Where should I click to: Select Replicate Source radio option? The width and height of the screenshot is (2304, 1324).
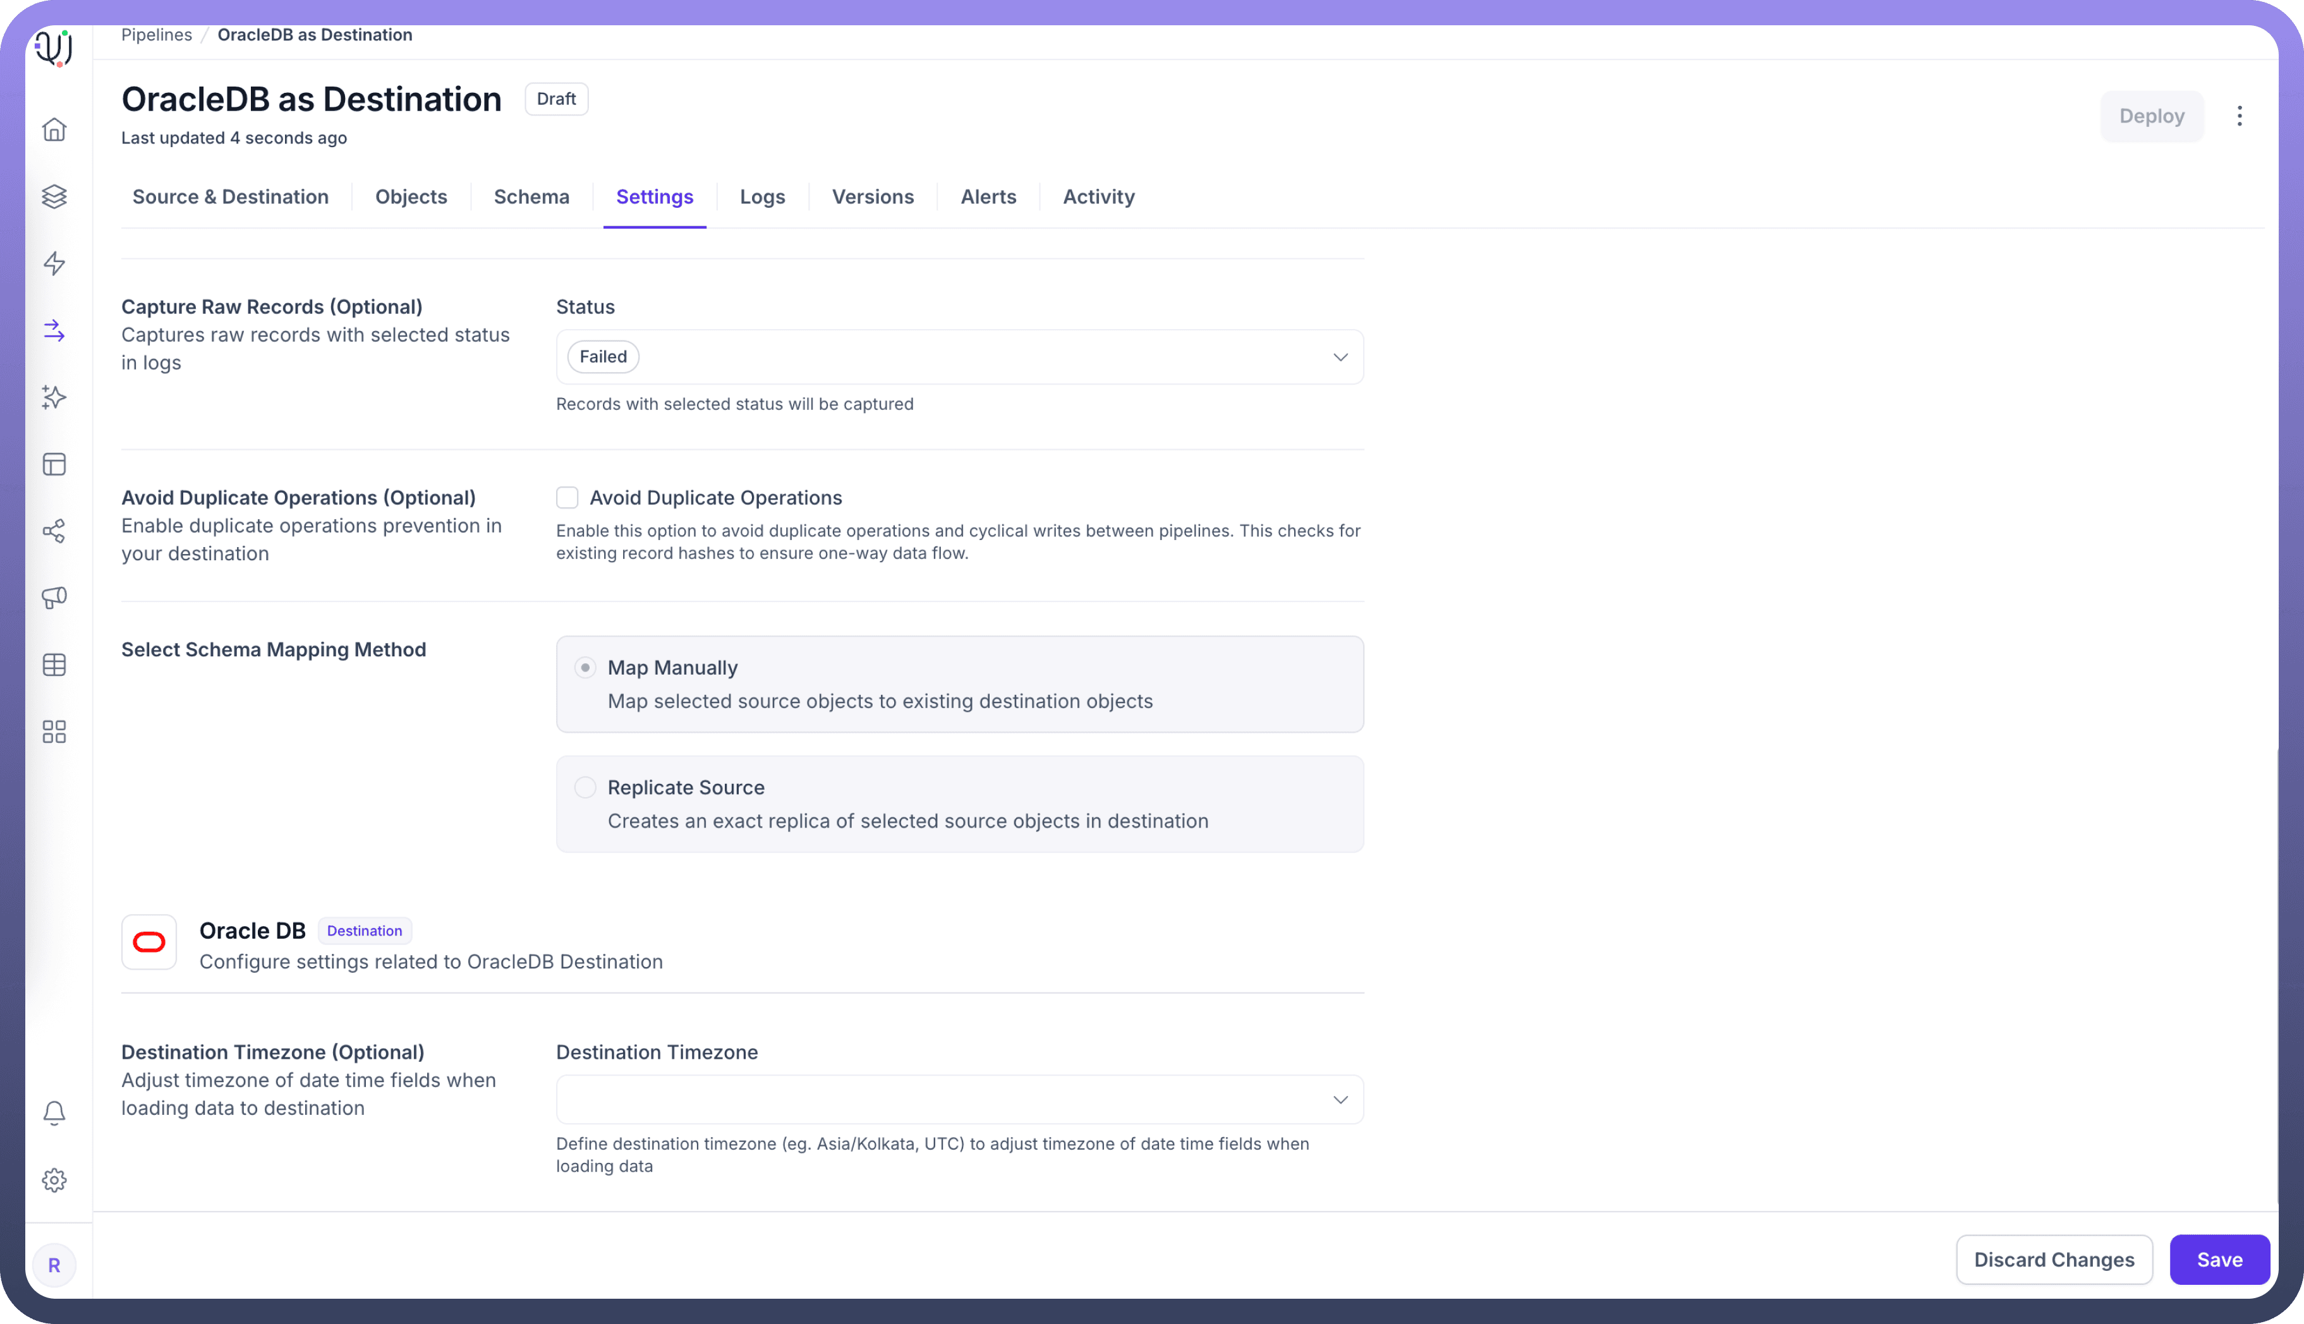point(585,788)
